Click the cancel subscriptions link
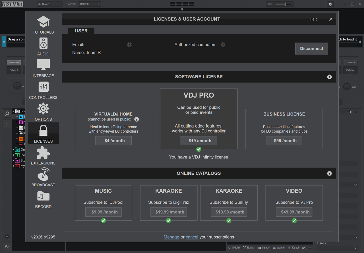364x253 pixels. [192, 237]
